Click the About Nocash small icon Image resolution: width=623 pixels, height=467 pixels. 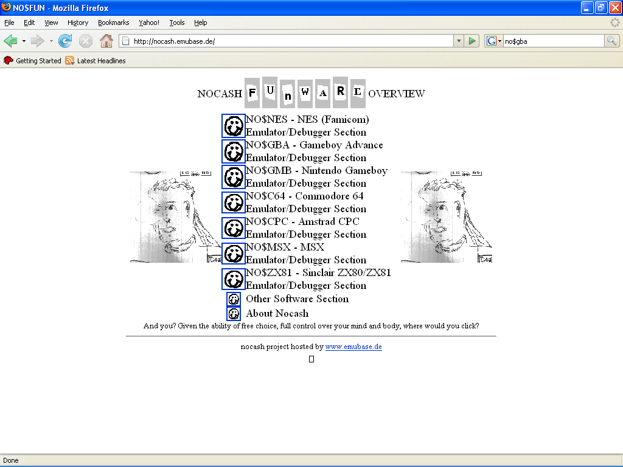[234, 314]
